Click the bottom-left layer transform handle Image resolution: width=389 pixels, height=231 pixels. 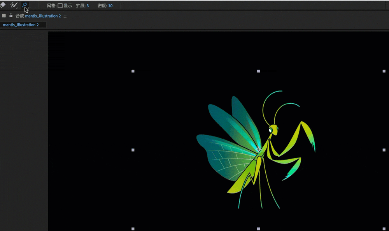point(133,229)
